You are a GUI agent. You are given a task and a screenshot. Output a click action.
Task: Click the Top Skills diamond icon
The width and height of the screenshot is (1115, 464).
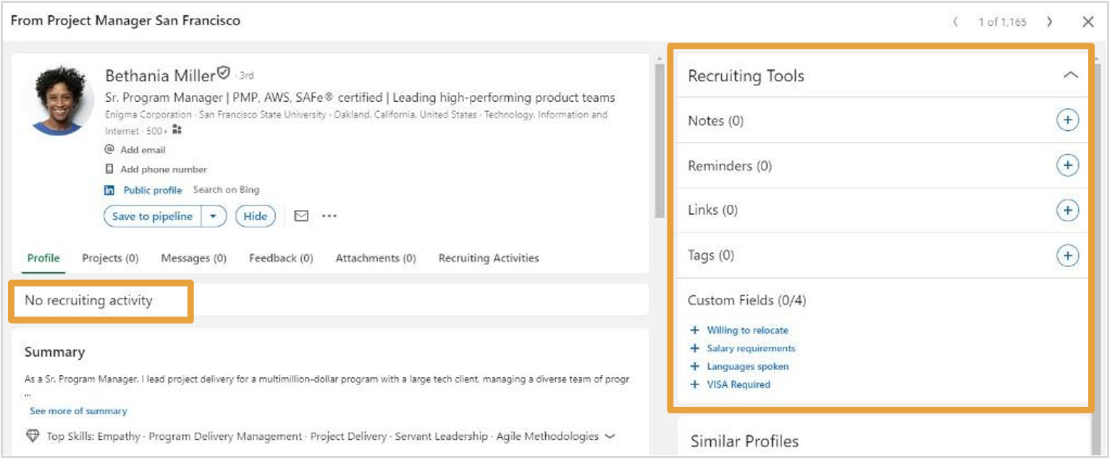33,436
